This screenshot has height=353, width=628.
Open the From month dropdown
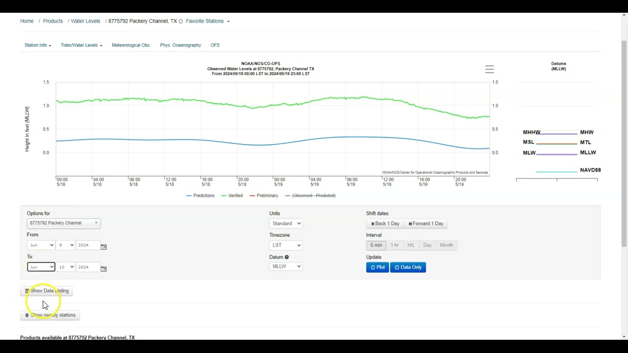tap(41, 245)
